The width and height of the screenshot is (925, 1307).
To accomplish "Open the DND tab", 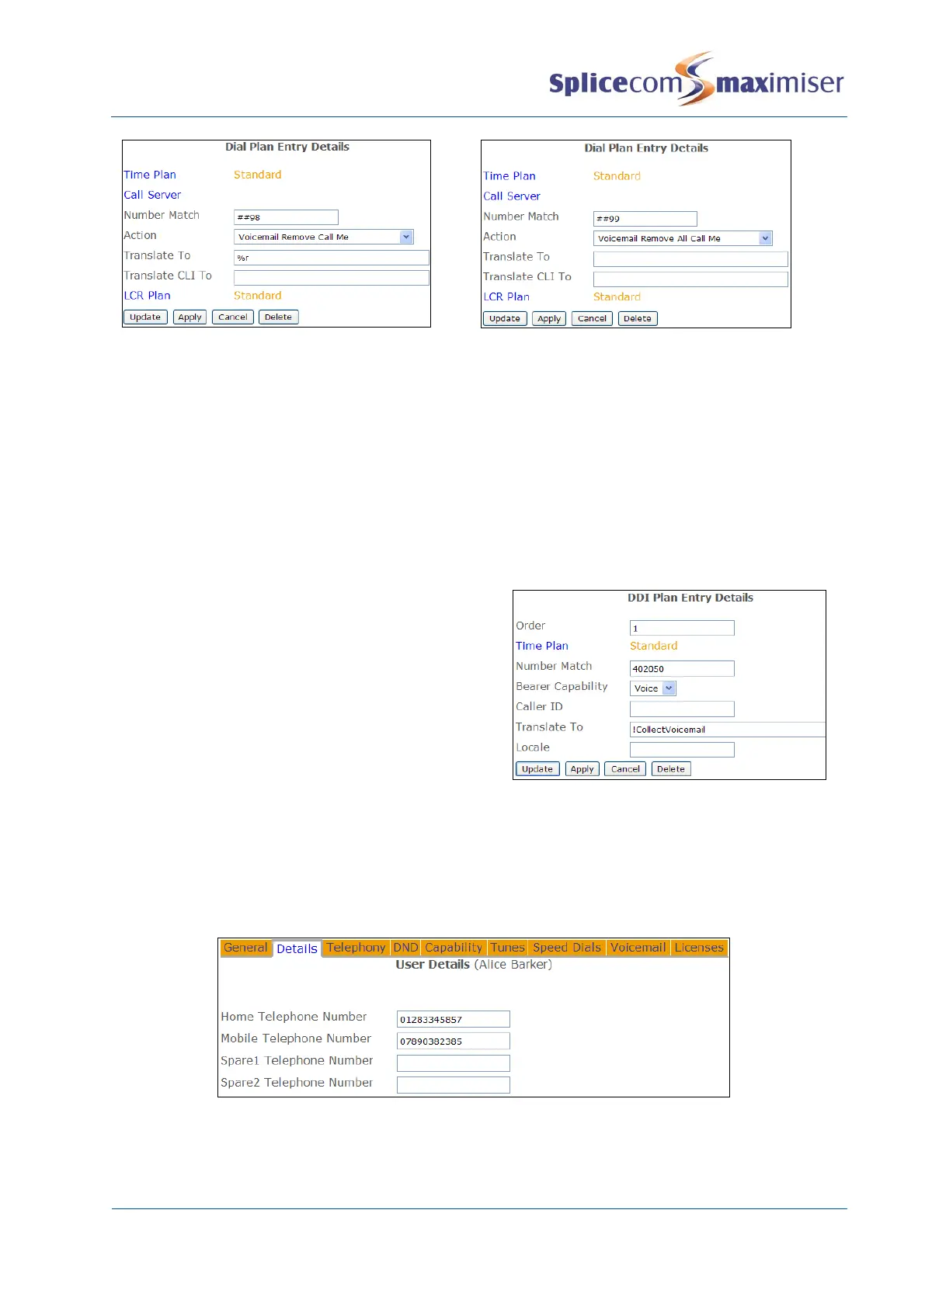I will (x=405, y=948).
